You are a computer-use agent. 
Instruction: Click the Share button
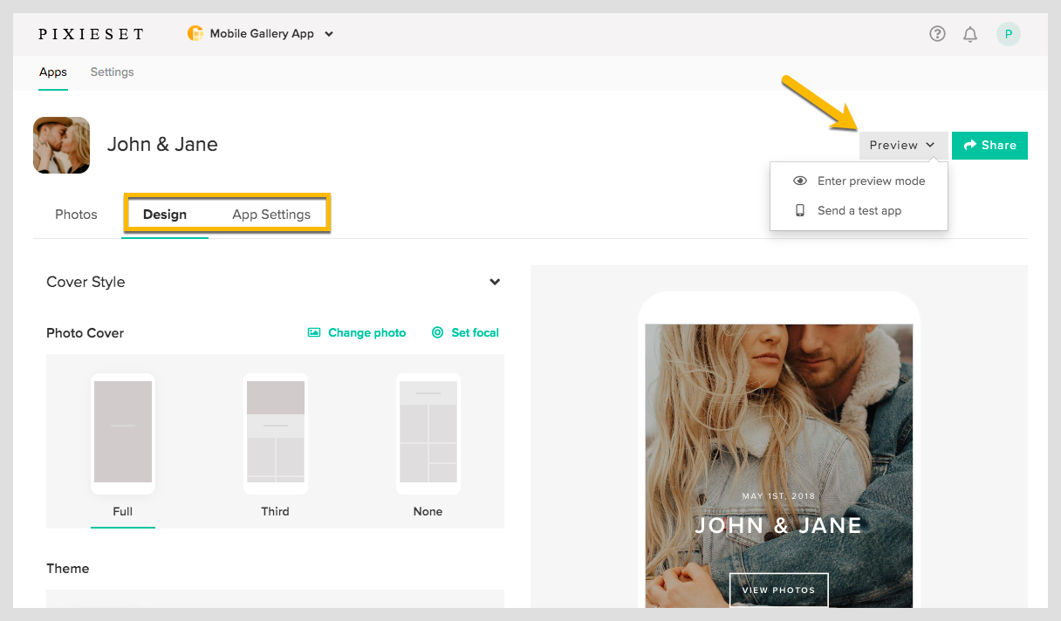point(989,146)
